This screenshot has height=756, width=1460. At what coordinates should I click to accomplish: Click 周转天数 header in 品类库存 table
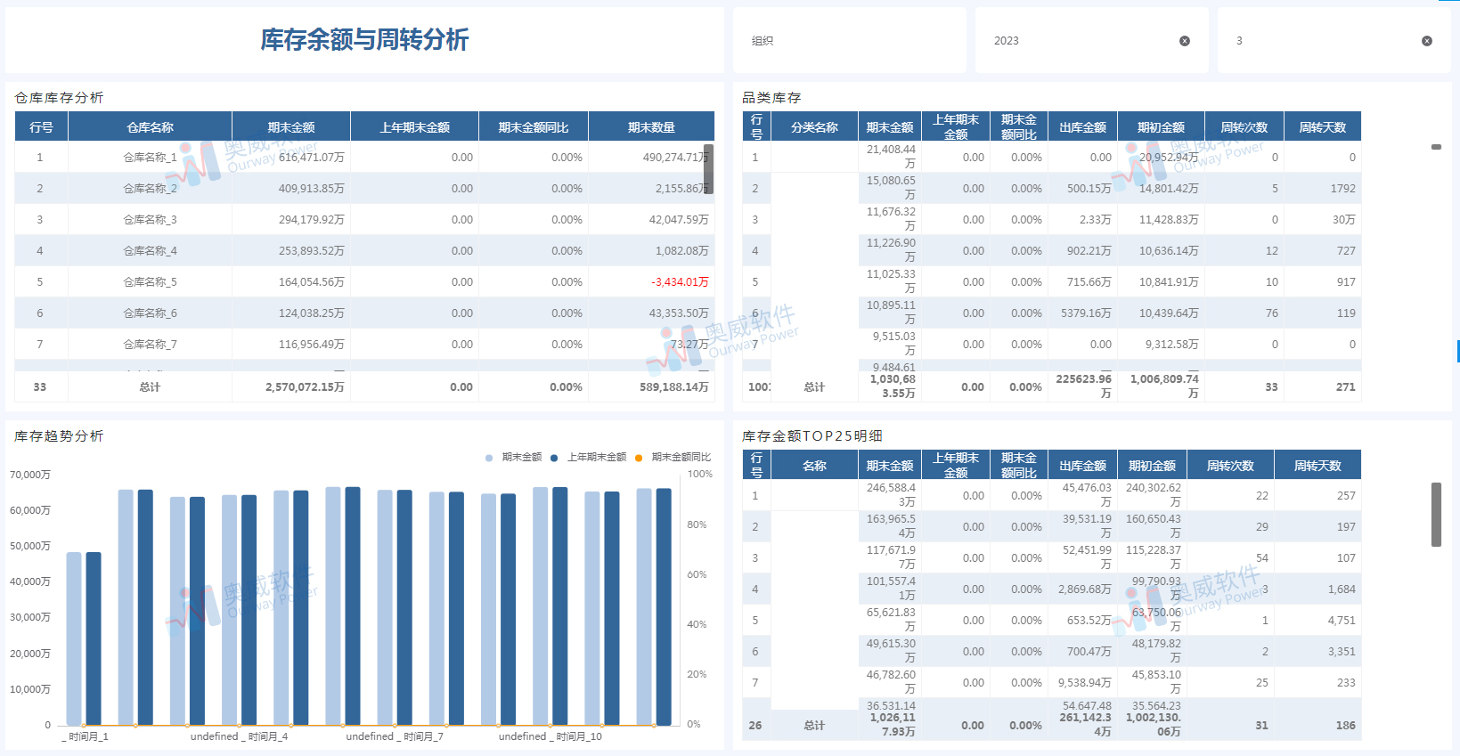[1322, 127]
